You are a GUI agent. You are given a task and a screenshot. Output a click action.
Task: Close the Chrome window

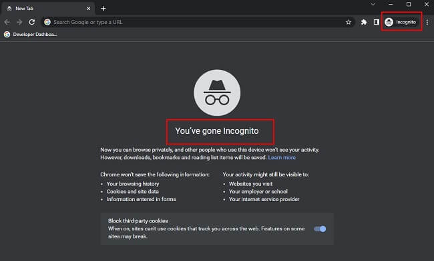click(x=427, y=4)
